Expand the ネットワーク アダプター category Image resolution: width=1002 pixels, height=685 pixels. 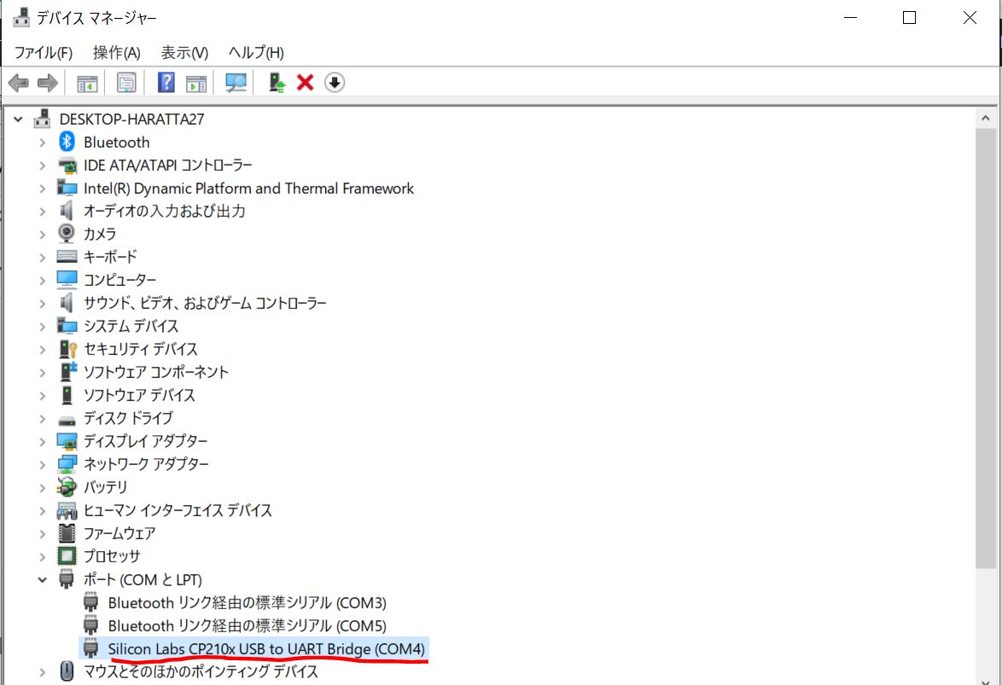(42, 465)
